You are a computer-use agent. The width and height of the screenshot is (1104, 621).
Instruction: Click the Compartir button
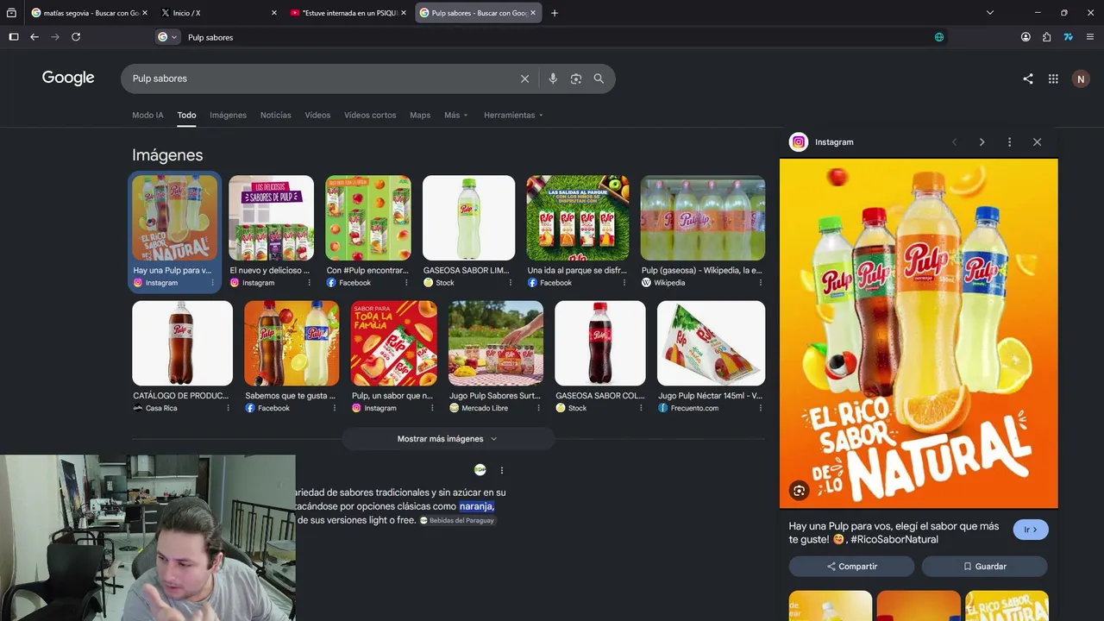coord(851,567)
